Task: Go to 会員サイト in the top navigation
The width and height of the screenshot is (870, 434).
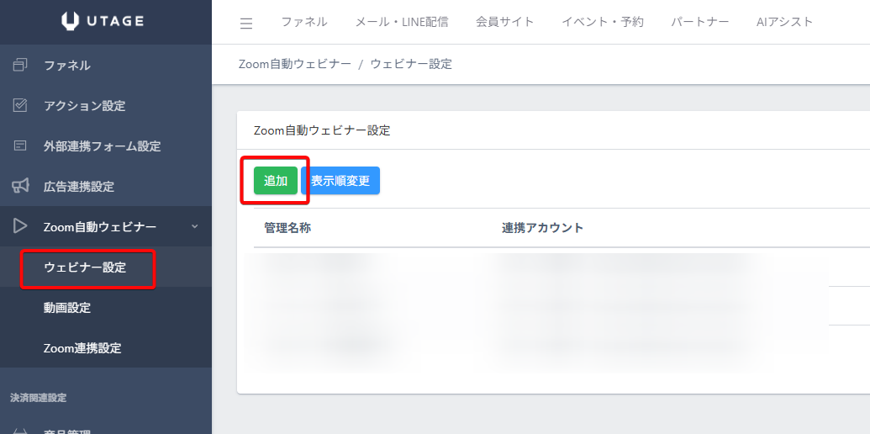Action: point(504,22)
